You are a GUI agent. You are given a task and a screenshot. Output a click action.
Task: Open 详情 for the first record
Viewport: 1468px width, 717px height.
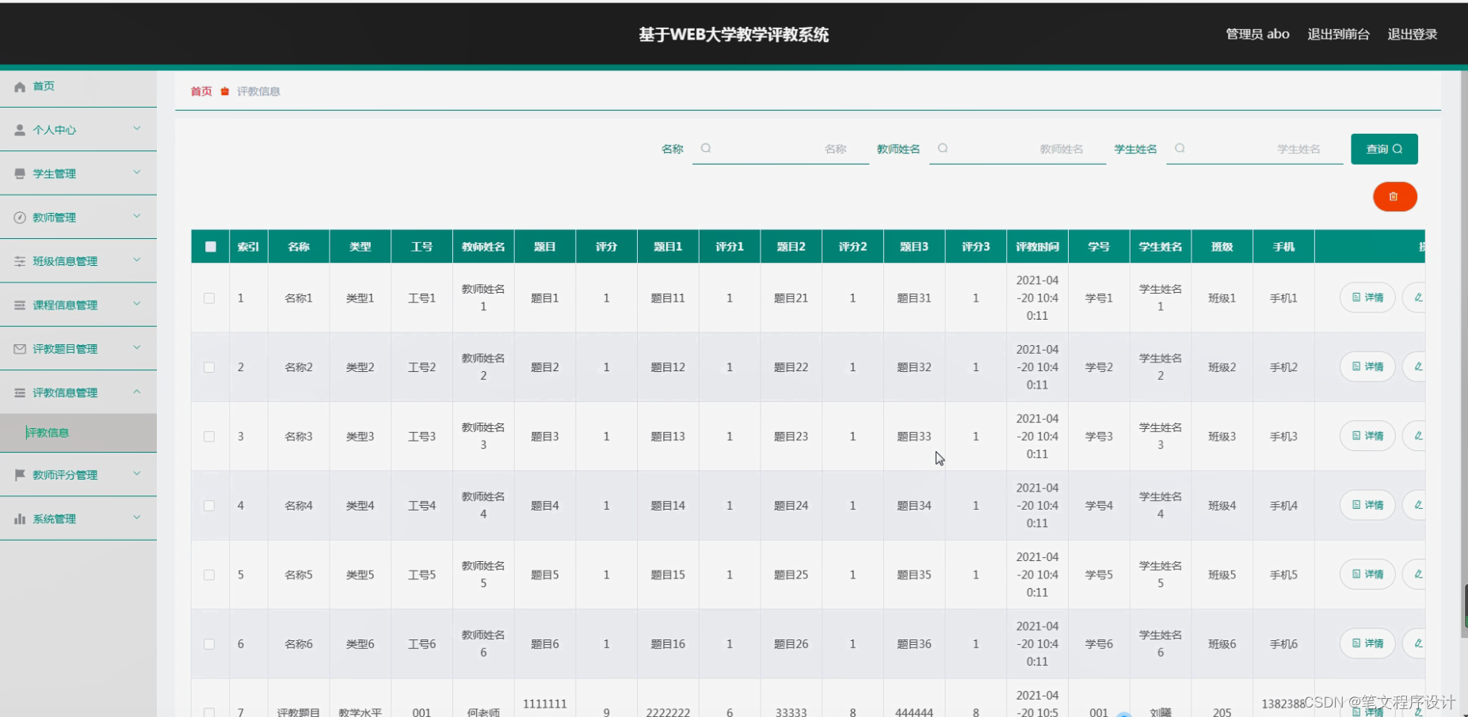1367,298
